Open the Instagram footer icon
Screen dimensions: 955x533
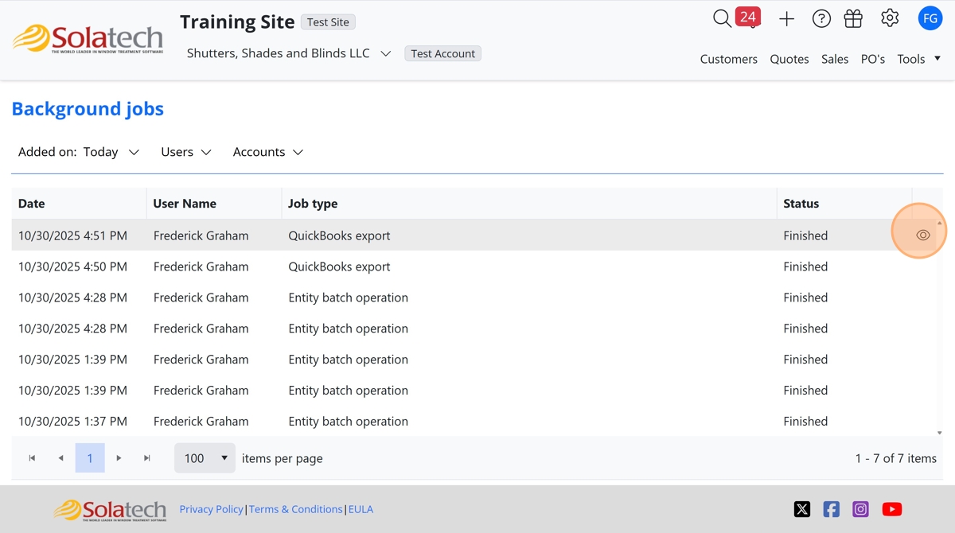point(860,509)
